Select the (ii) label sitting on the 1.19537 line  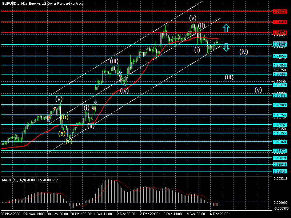pyautogui.click(x=91, y=126)
